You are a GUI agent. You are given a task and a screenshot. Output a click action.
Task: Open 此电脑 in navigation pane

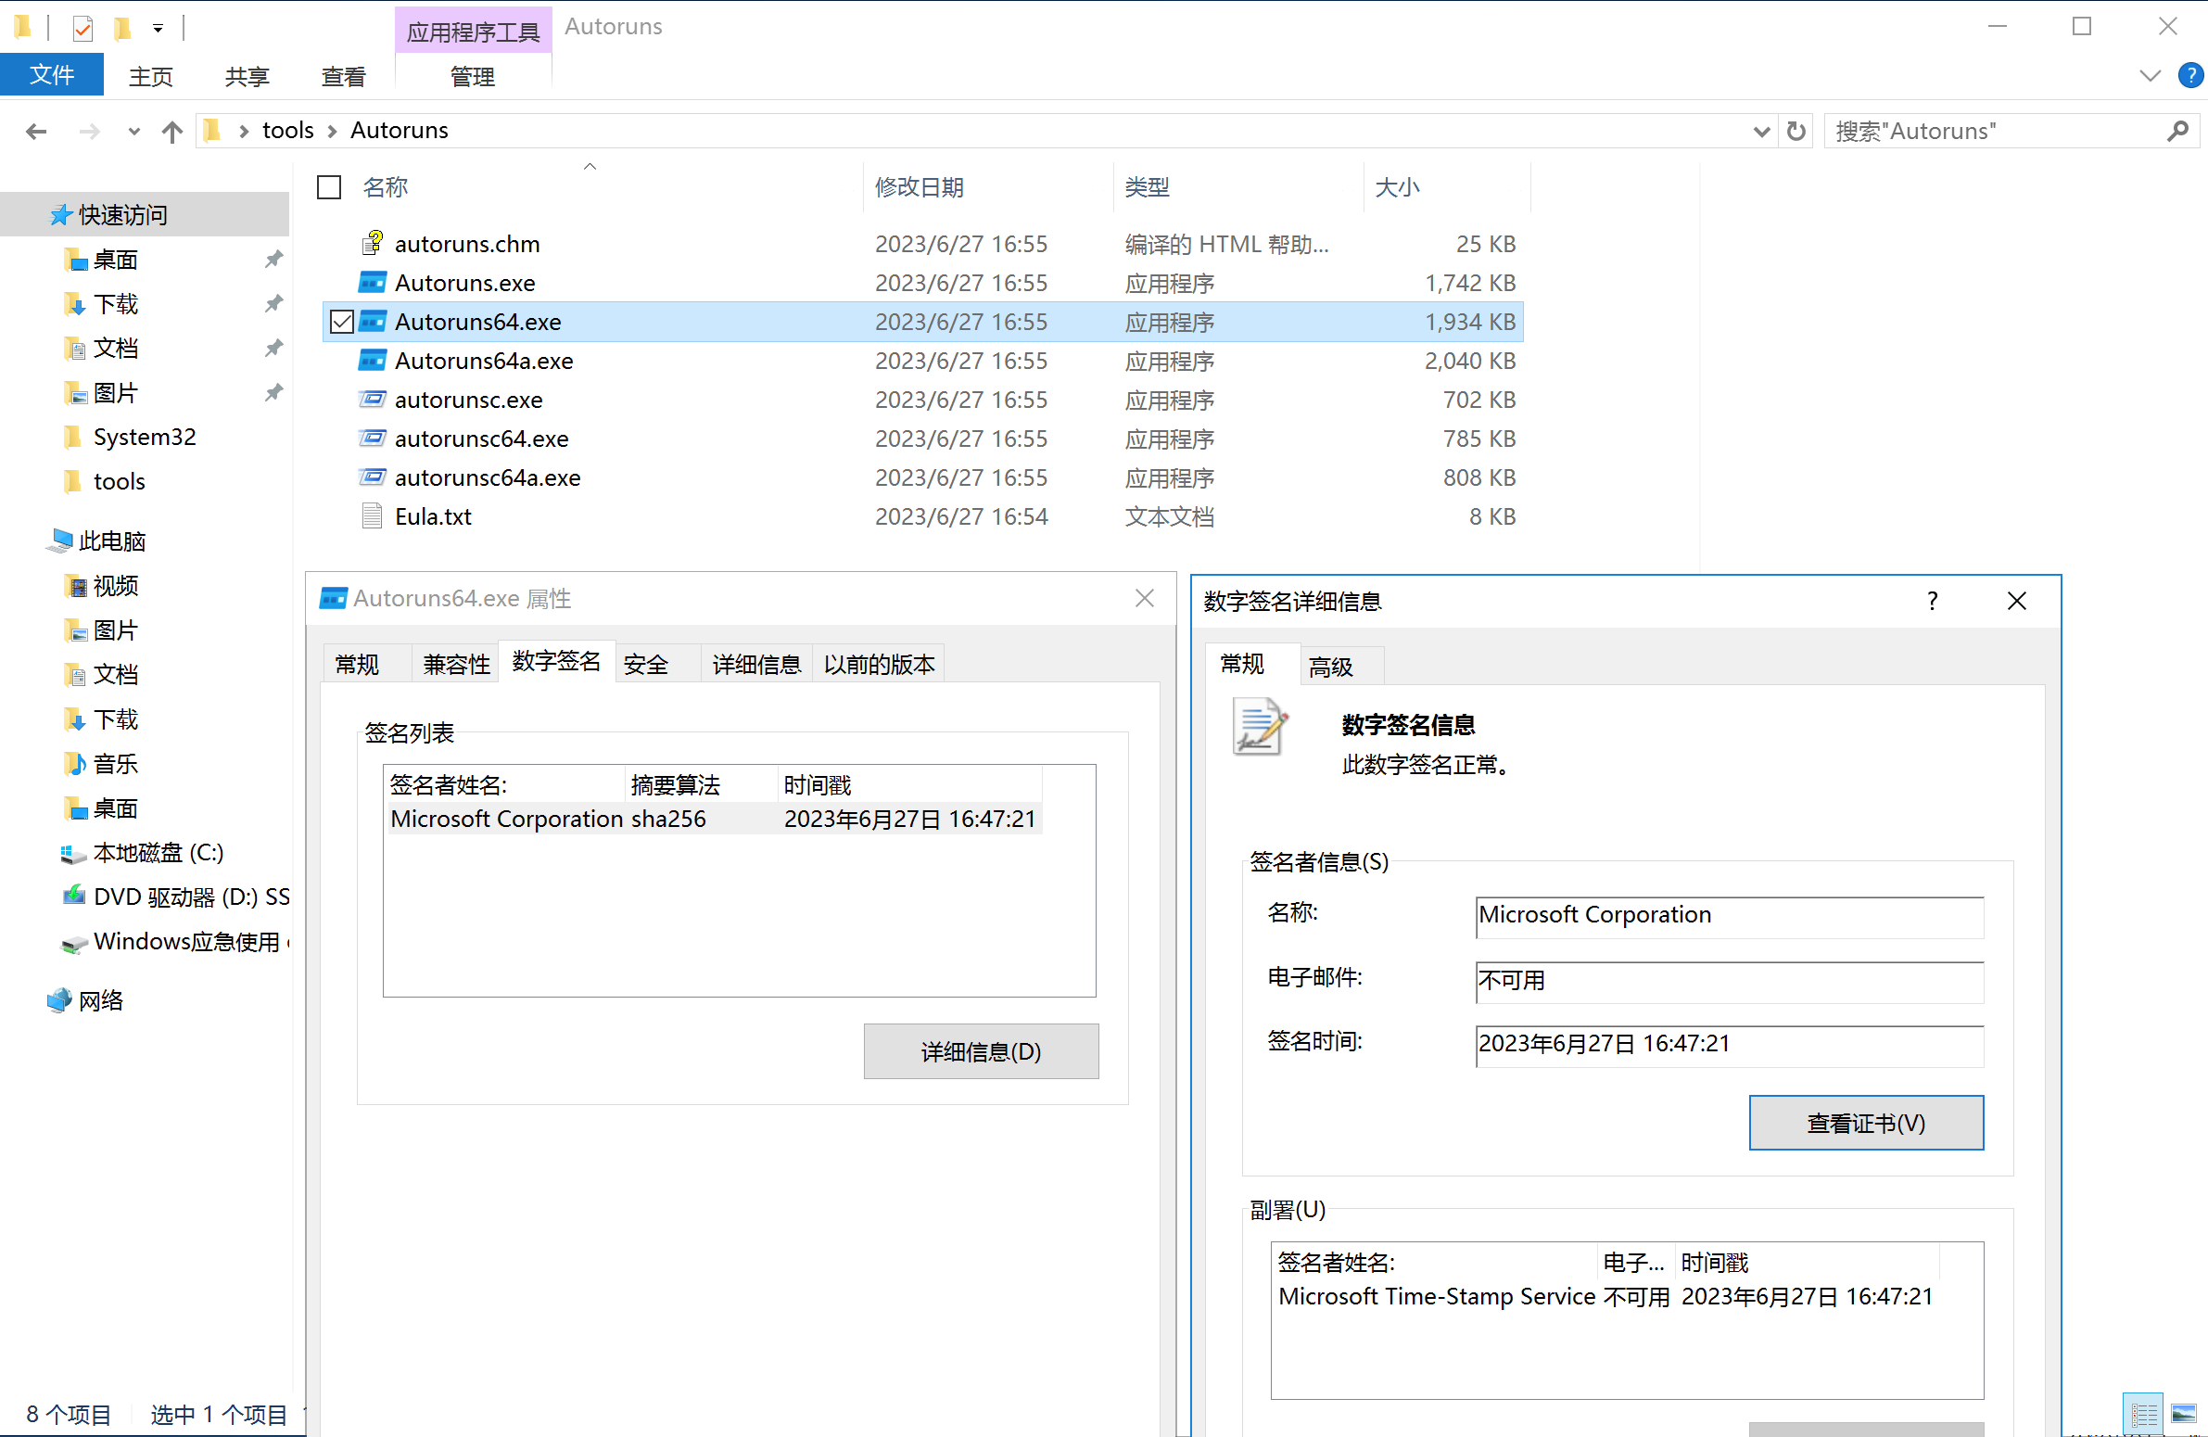[111, 540]
